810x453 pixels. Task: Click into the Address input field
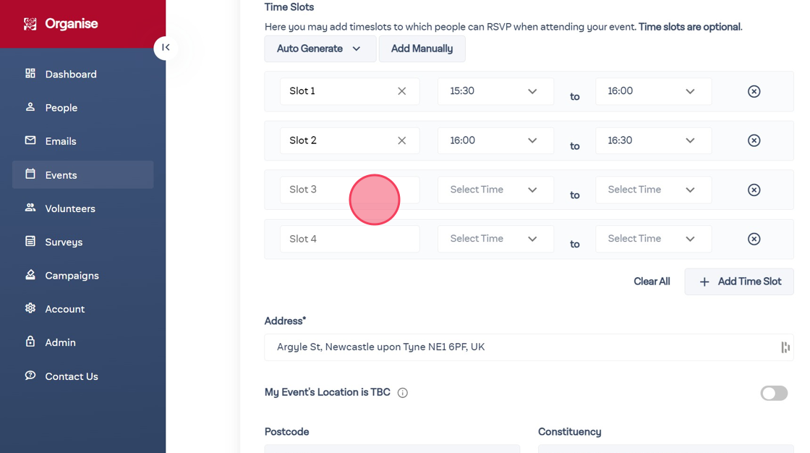521,347
